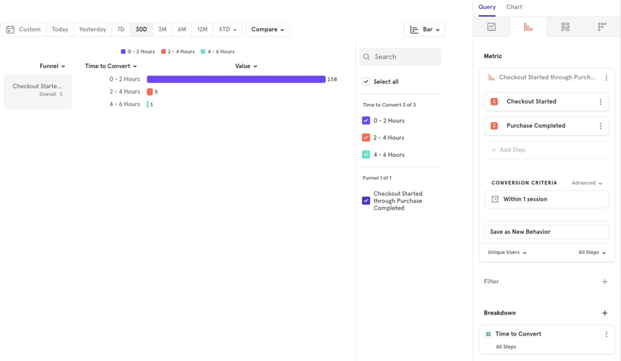This screenshot has height=361, width=621.
Task: Select the Retention report type icon
Action: [601, 27]
